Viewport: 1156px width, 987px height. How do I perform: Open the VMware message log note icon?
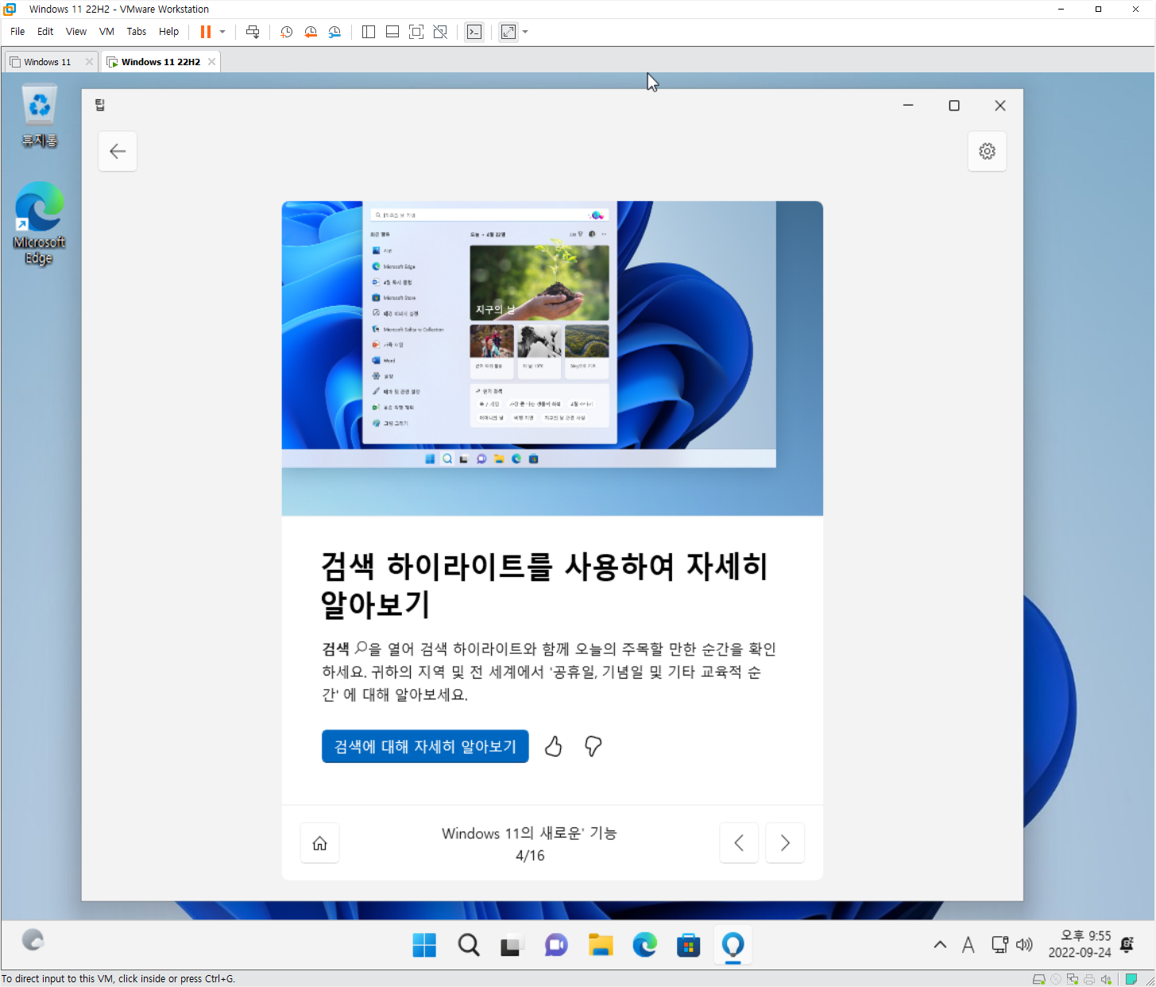(x=1131, y=979)
